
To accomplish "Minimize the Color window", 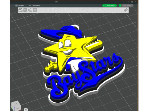I will [128, 2].
